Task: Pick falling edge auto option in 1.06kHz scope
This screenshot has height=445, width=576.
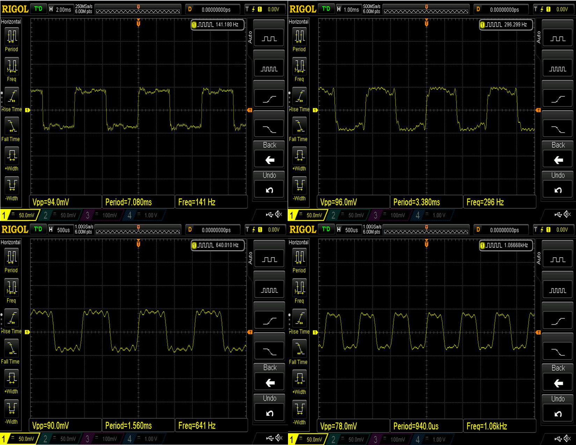Action: point(558,351)
